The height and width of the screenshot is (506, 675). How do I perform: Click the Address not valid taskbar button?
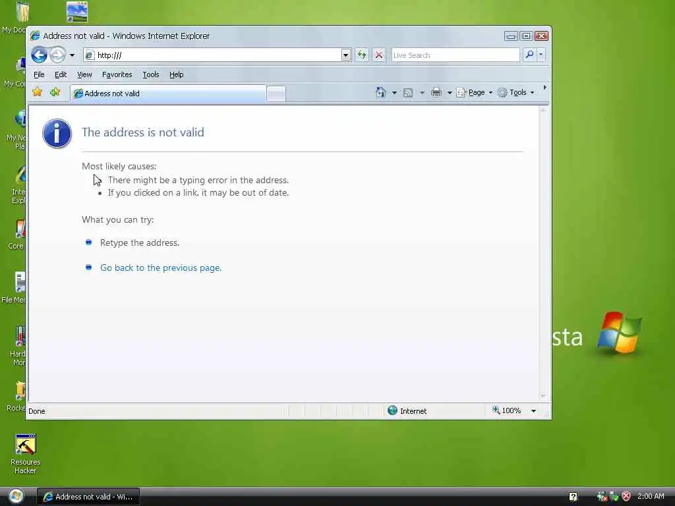[88, 497]
